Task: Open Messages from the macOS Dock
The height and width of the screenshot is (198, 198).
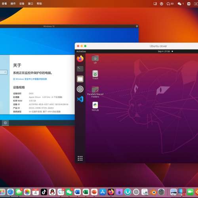Action: click(x=19, y=192)
